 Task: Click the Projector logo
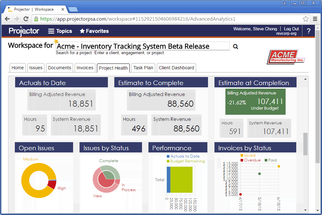pyautogui.click(x=24, y=31)
